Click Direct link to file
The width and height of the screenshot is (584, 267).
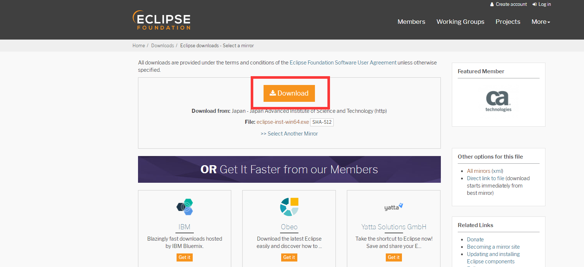[x=486, y=178]
